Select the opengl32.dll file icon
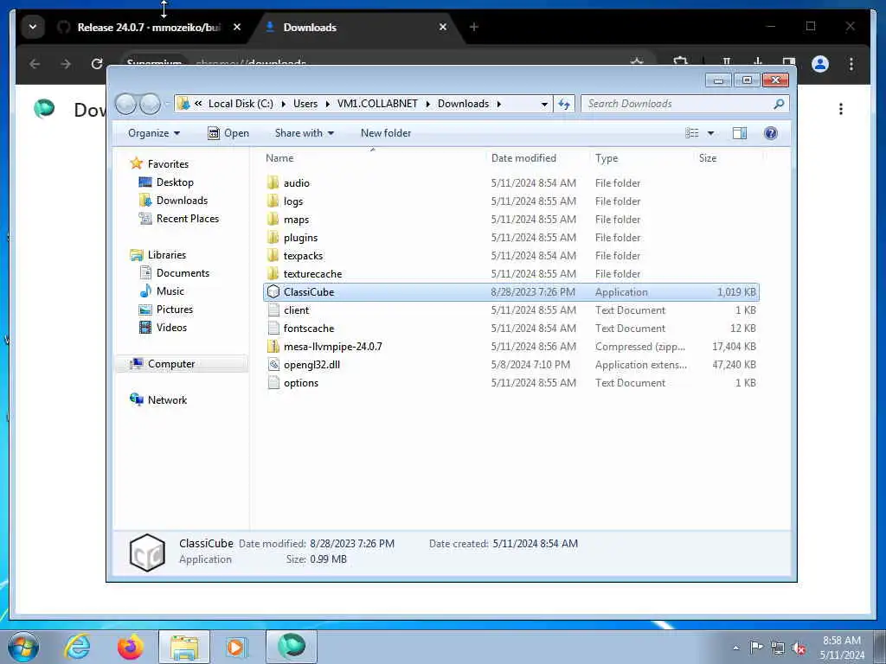Screen dimensions: 886x664 (x=273, y=364)
